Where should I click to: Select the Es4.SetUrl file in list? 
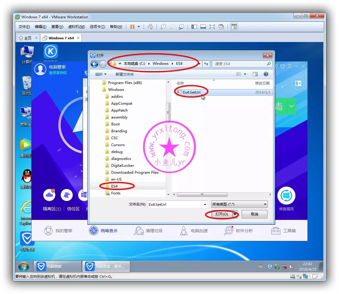pos(191,92)
